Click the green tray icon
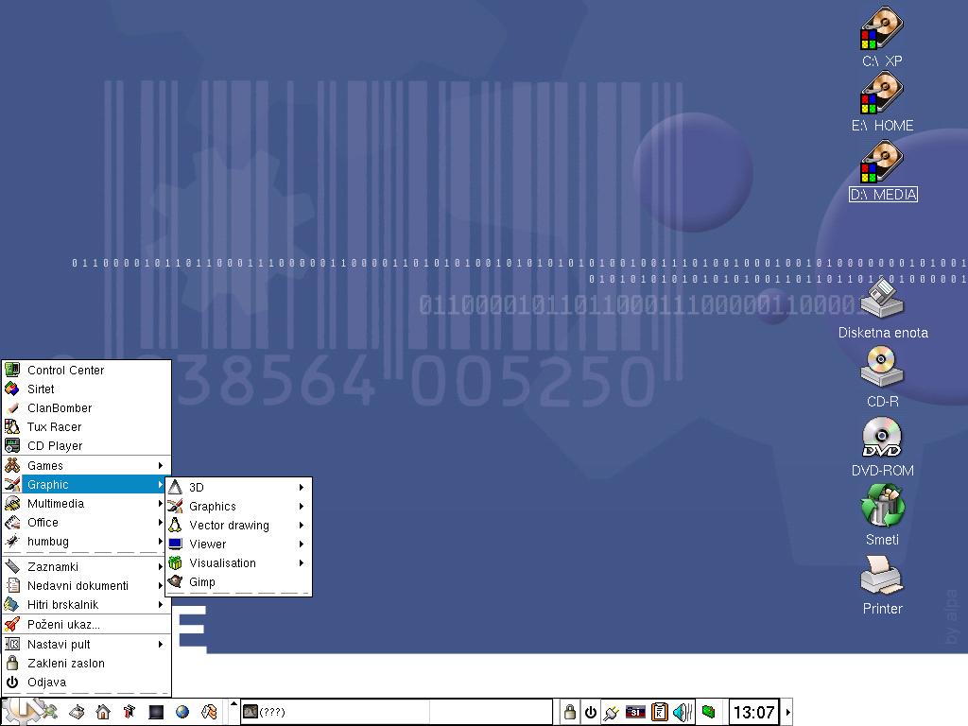Image resolution: width=968 pixels, height=726 pixels. pyautogui.click(x=709, y=712)
